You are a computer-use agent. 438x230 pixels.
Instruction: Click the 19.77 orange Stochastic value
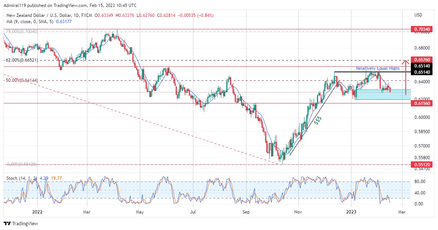pos(57,178)
